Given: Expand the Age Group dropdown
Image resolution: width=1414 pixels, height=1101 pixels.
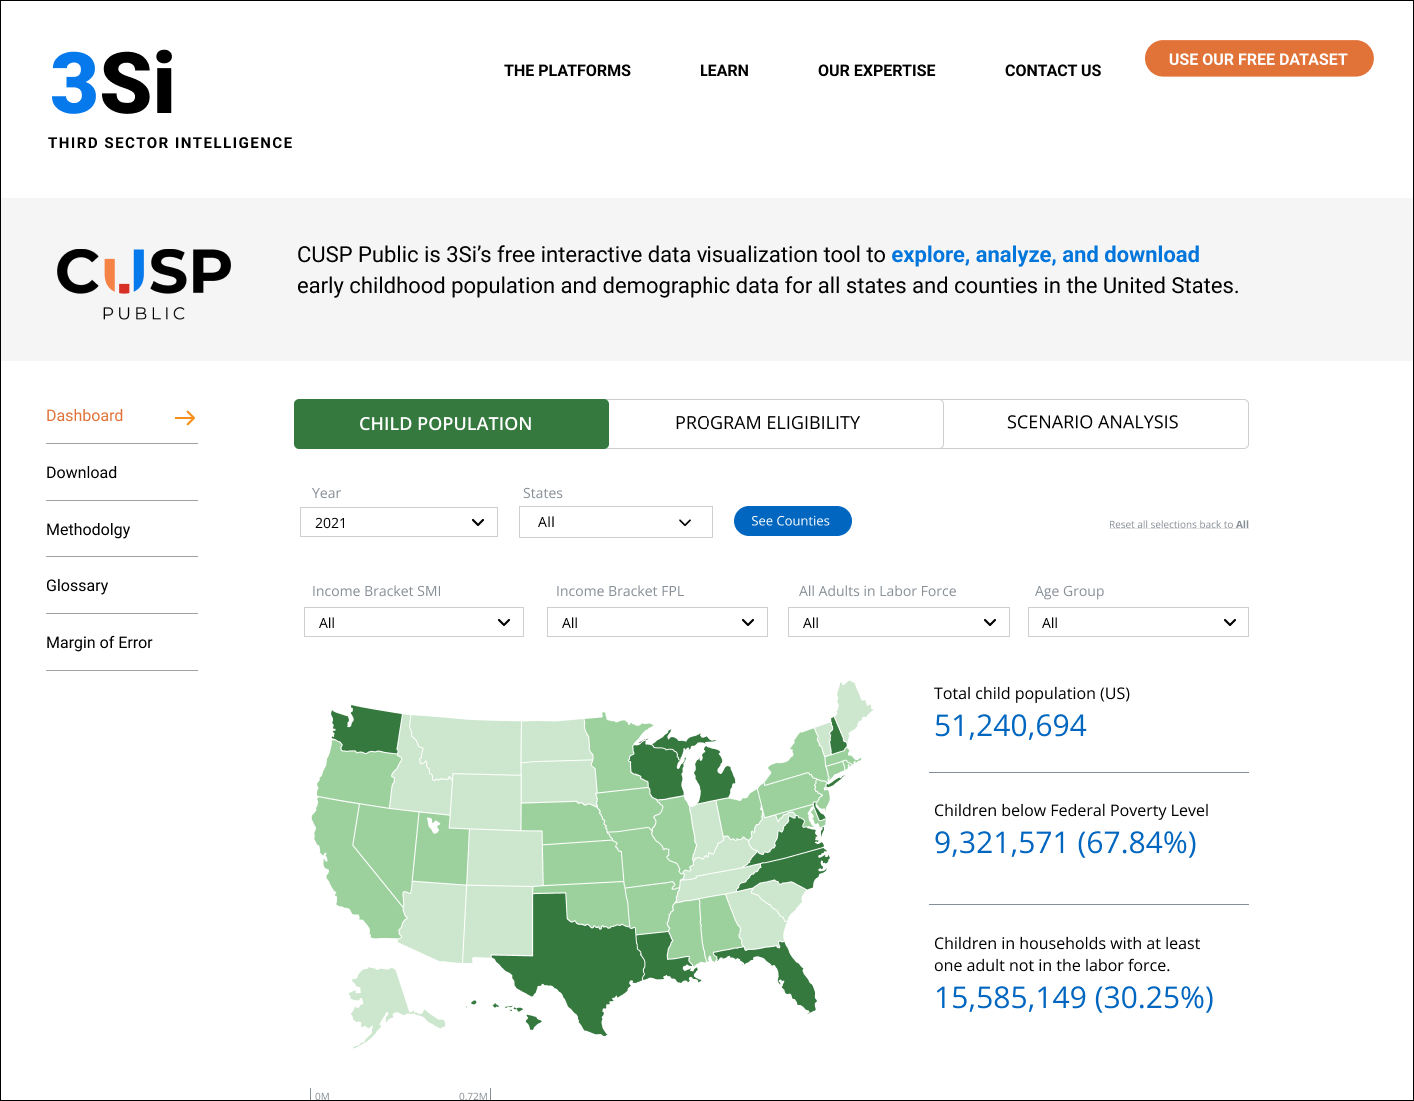Looking at the screenshot, I should coord(1138,622).
